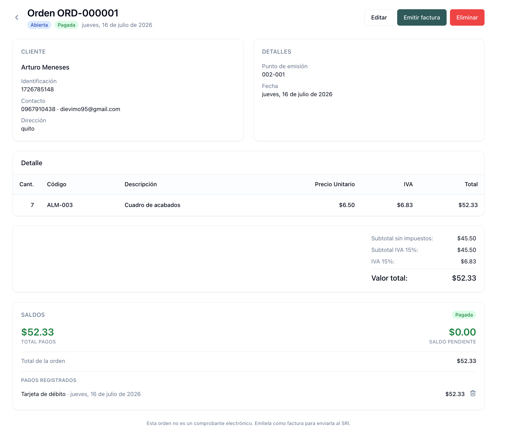Select product code ALM-003
Screen dimensions: 505x434
click(60, 205)
